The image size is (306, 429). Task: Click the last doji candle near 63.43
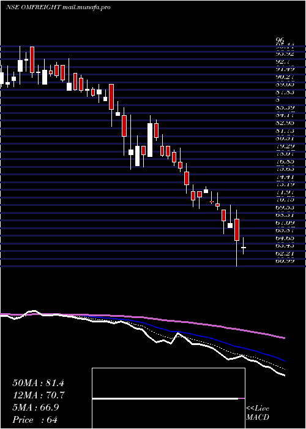point(243,248)
